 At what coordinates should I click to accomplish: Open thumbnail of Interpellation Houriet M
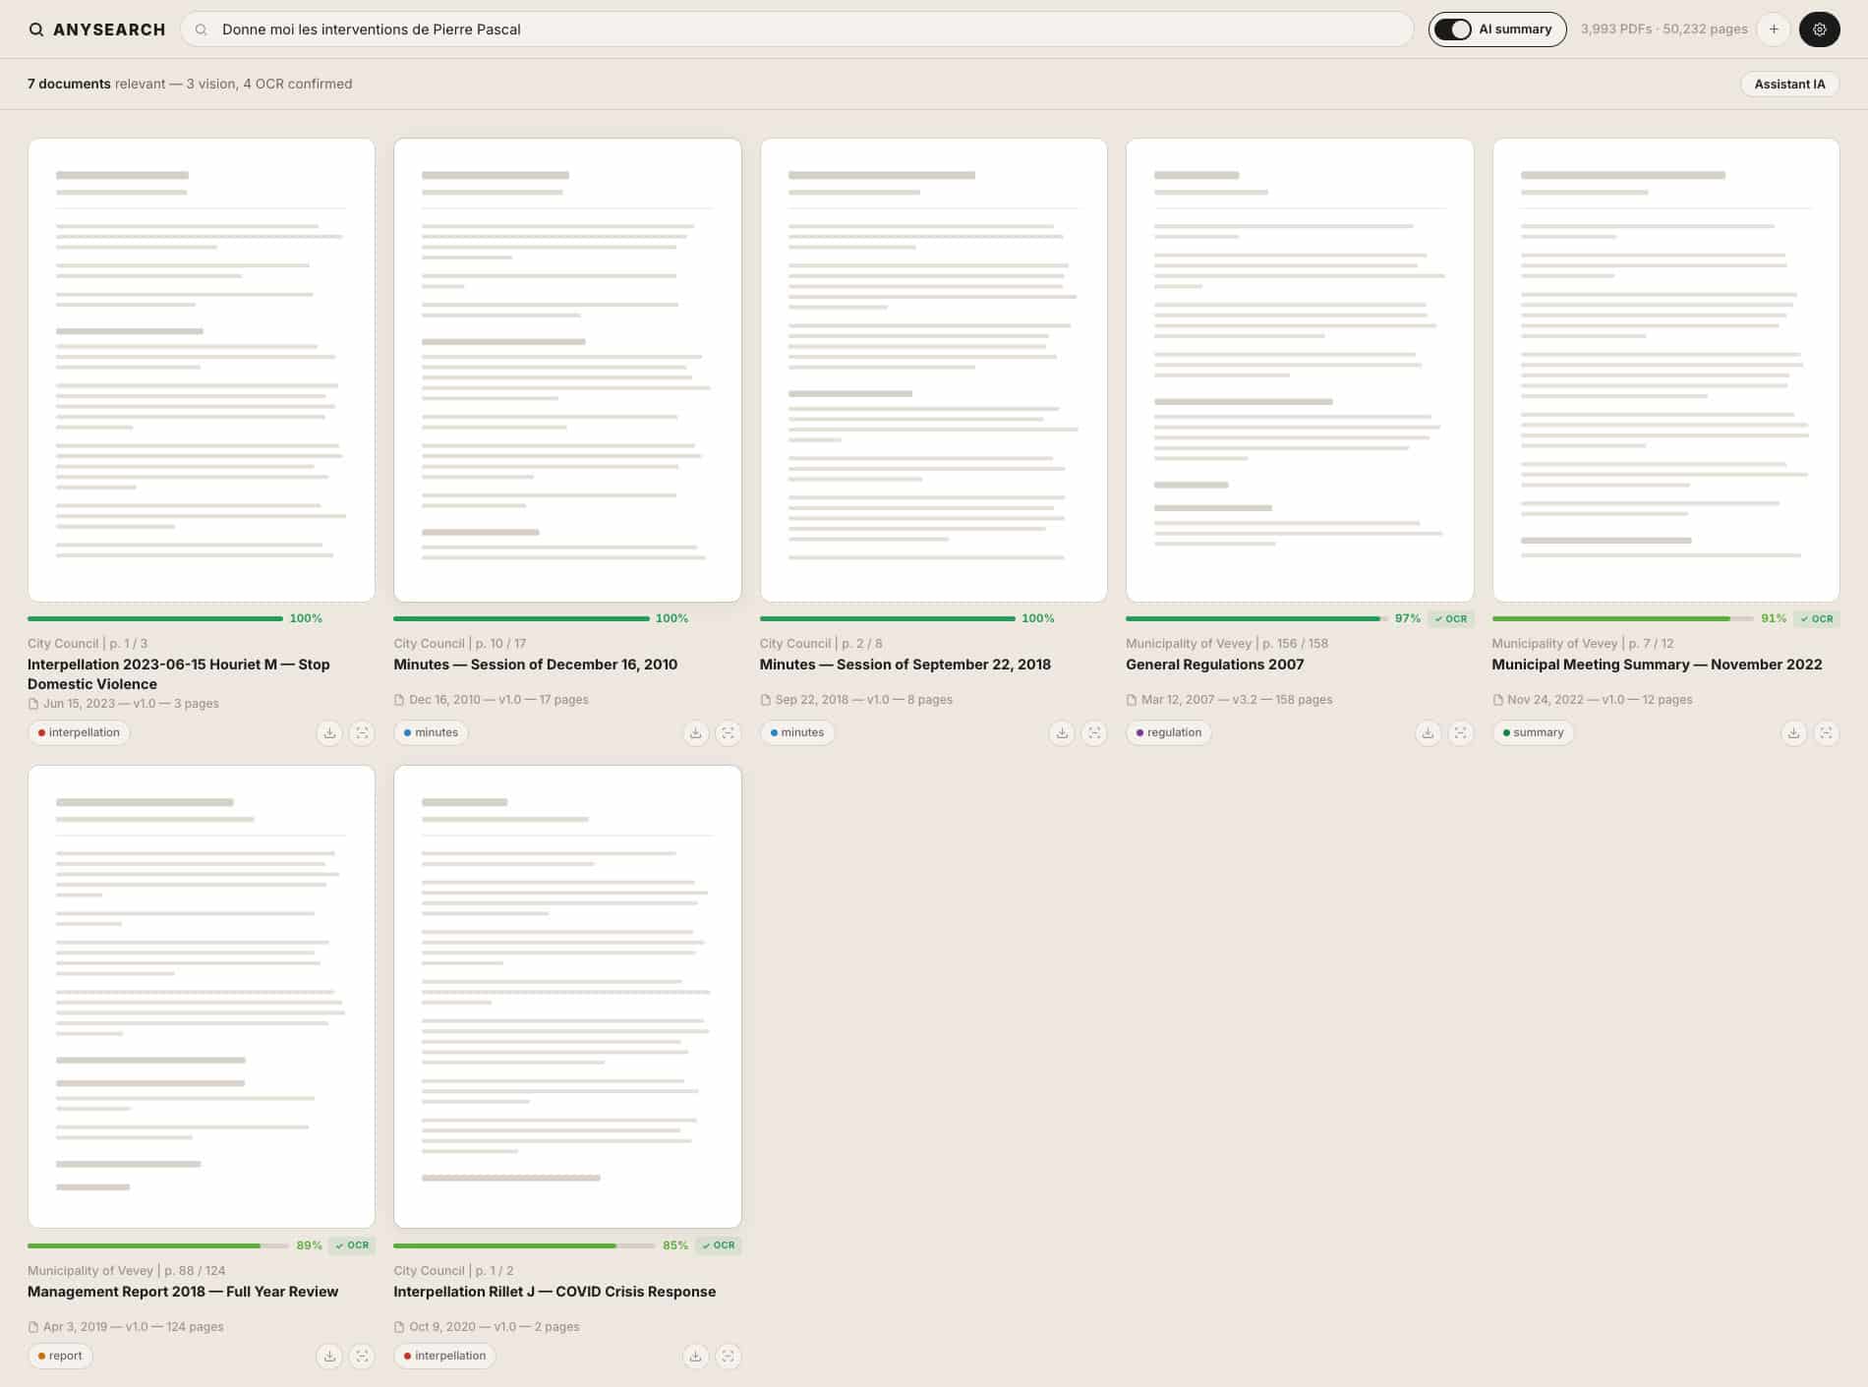(202, 370)
